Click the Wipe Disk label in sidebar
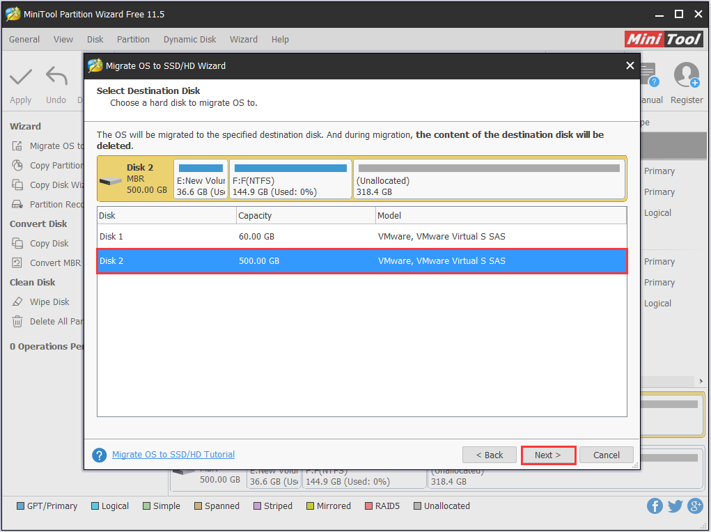711x532 pixels. pos(49,302)
